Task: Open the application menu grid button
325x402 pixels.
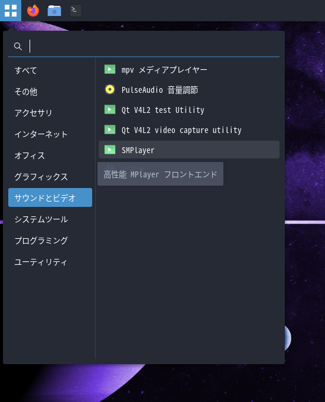Action: pos(11,11)
